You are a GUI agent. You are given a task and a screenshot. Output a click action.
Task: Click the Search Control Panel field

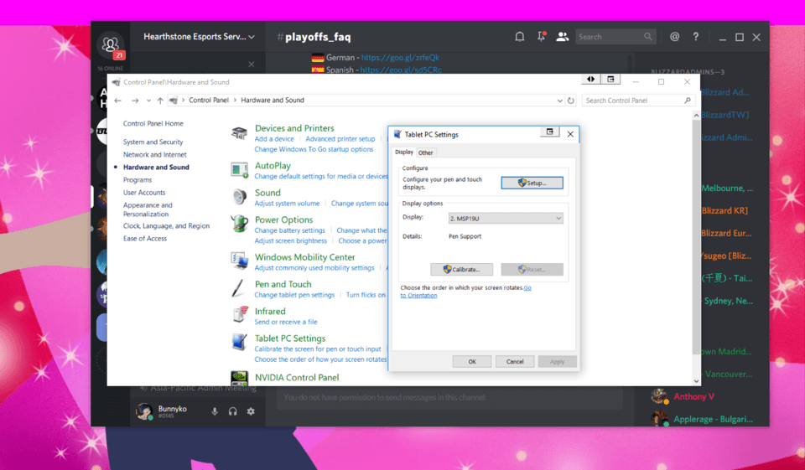[x=634, y=101]
